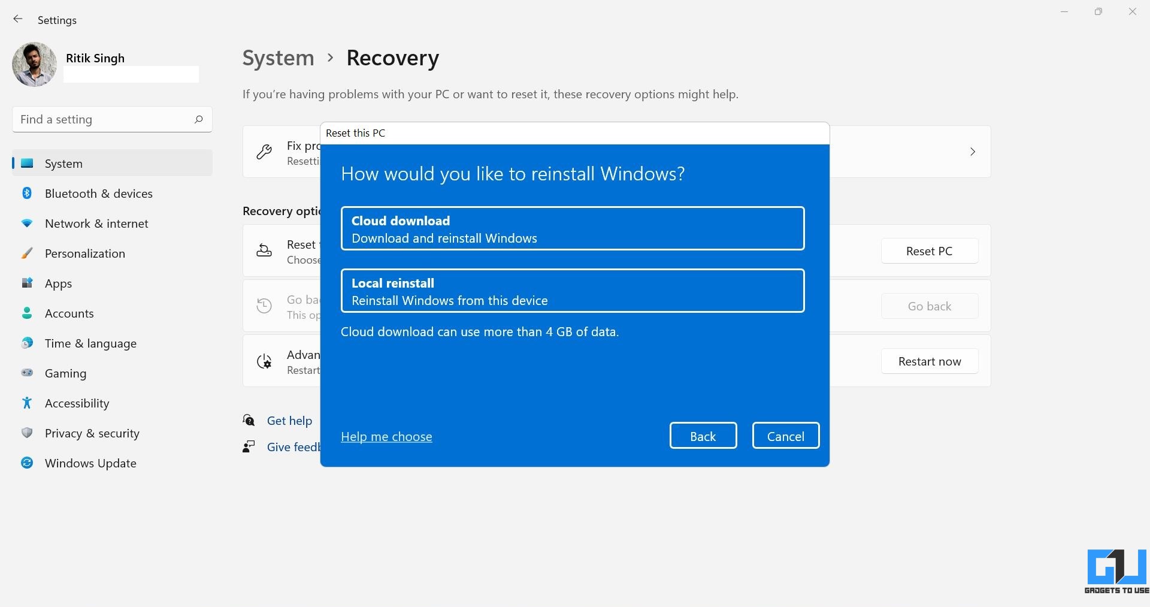Expand the Fix problems row chevron
The height and width of the screenshot is (607, 1150).
click(973, 152)
